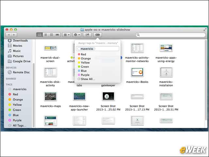
Task: Click the tag entry field with mavericks token
Action: (x=98, y=49)
